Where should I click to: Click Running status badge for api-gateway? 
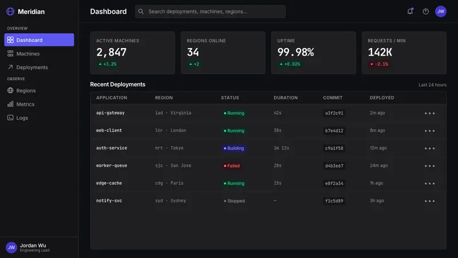click(x=234, y=113)
